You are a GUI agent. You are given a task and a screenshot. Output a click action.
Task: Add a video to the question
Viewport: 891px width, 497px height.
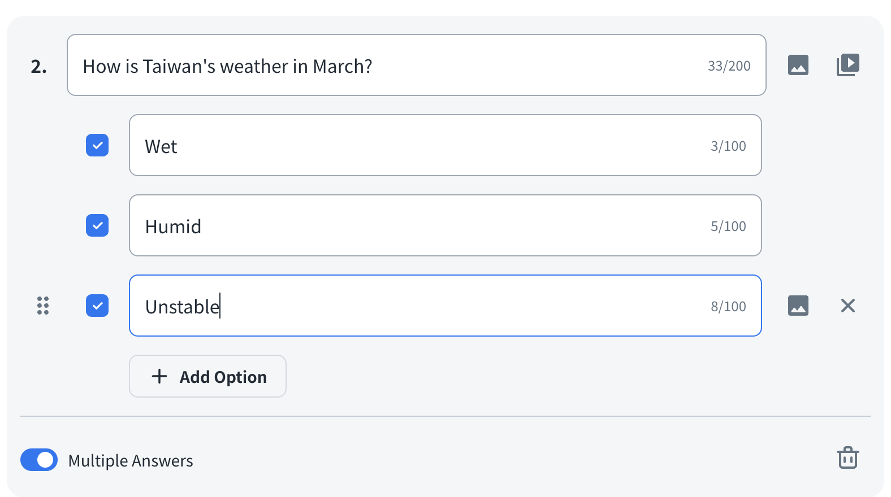(847, 65)
